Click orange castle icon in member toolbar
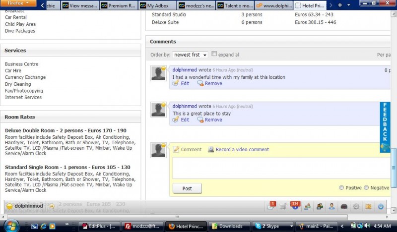 368,206
